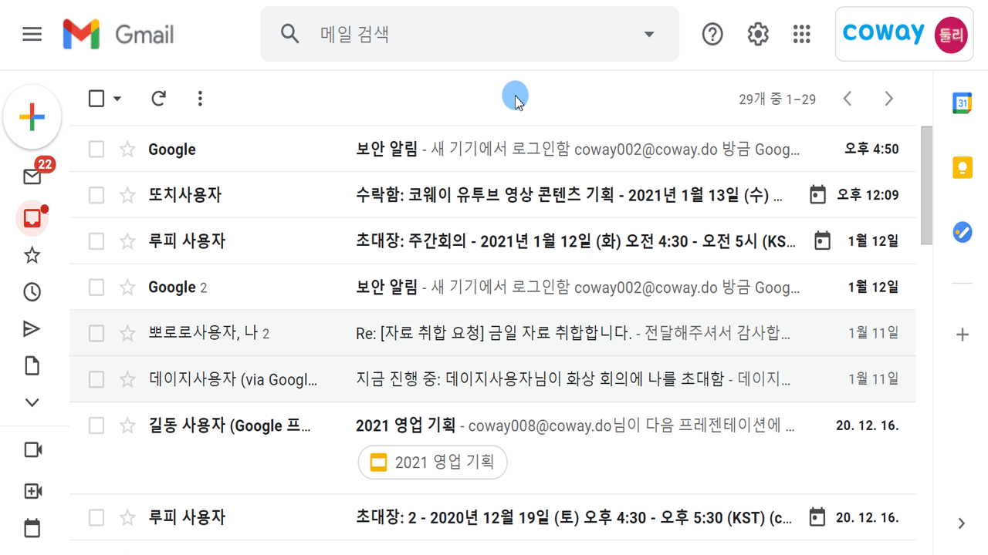This screenshot has height=555, width=988.
Task: Open Inbox with 22 unread badge
Action: (32, 177)
